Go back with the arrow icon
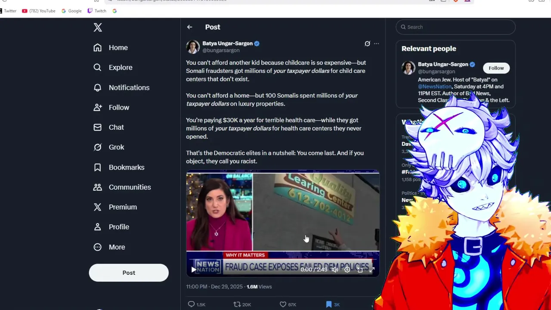Viewport: 551px width, 310px height. [190, 27]
